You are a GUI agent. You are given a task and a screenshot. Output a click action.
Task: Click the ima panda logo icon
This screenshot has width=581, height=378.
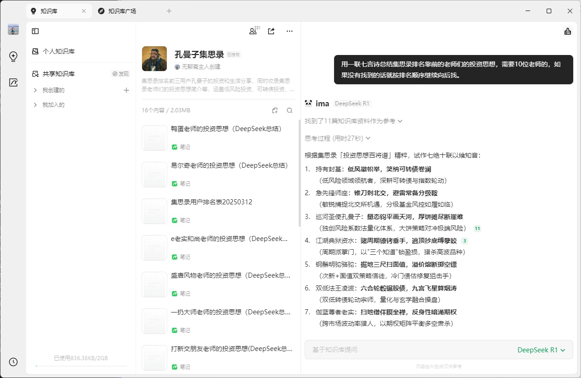pyautogui.click(x=308, y=103)
